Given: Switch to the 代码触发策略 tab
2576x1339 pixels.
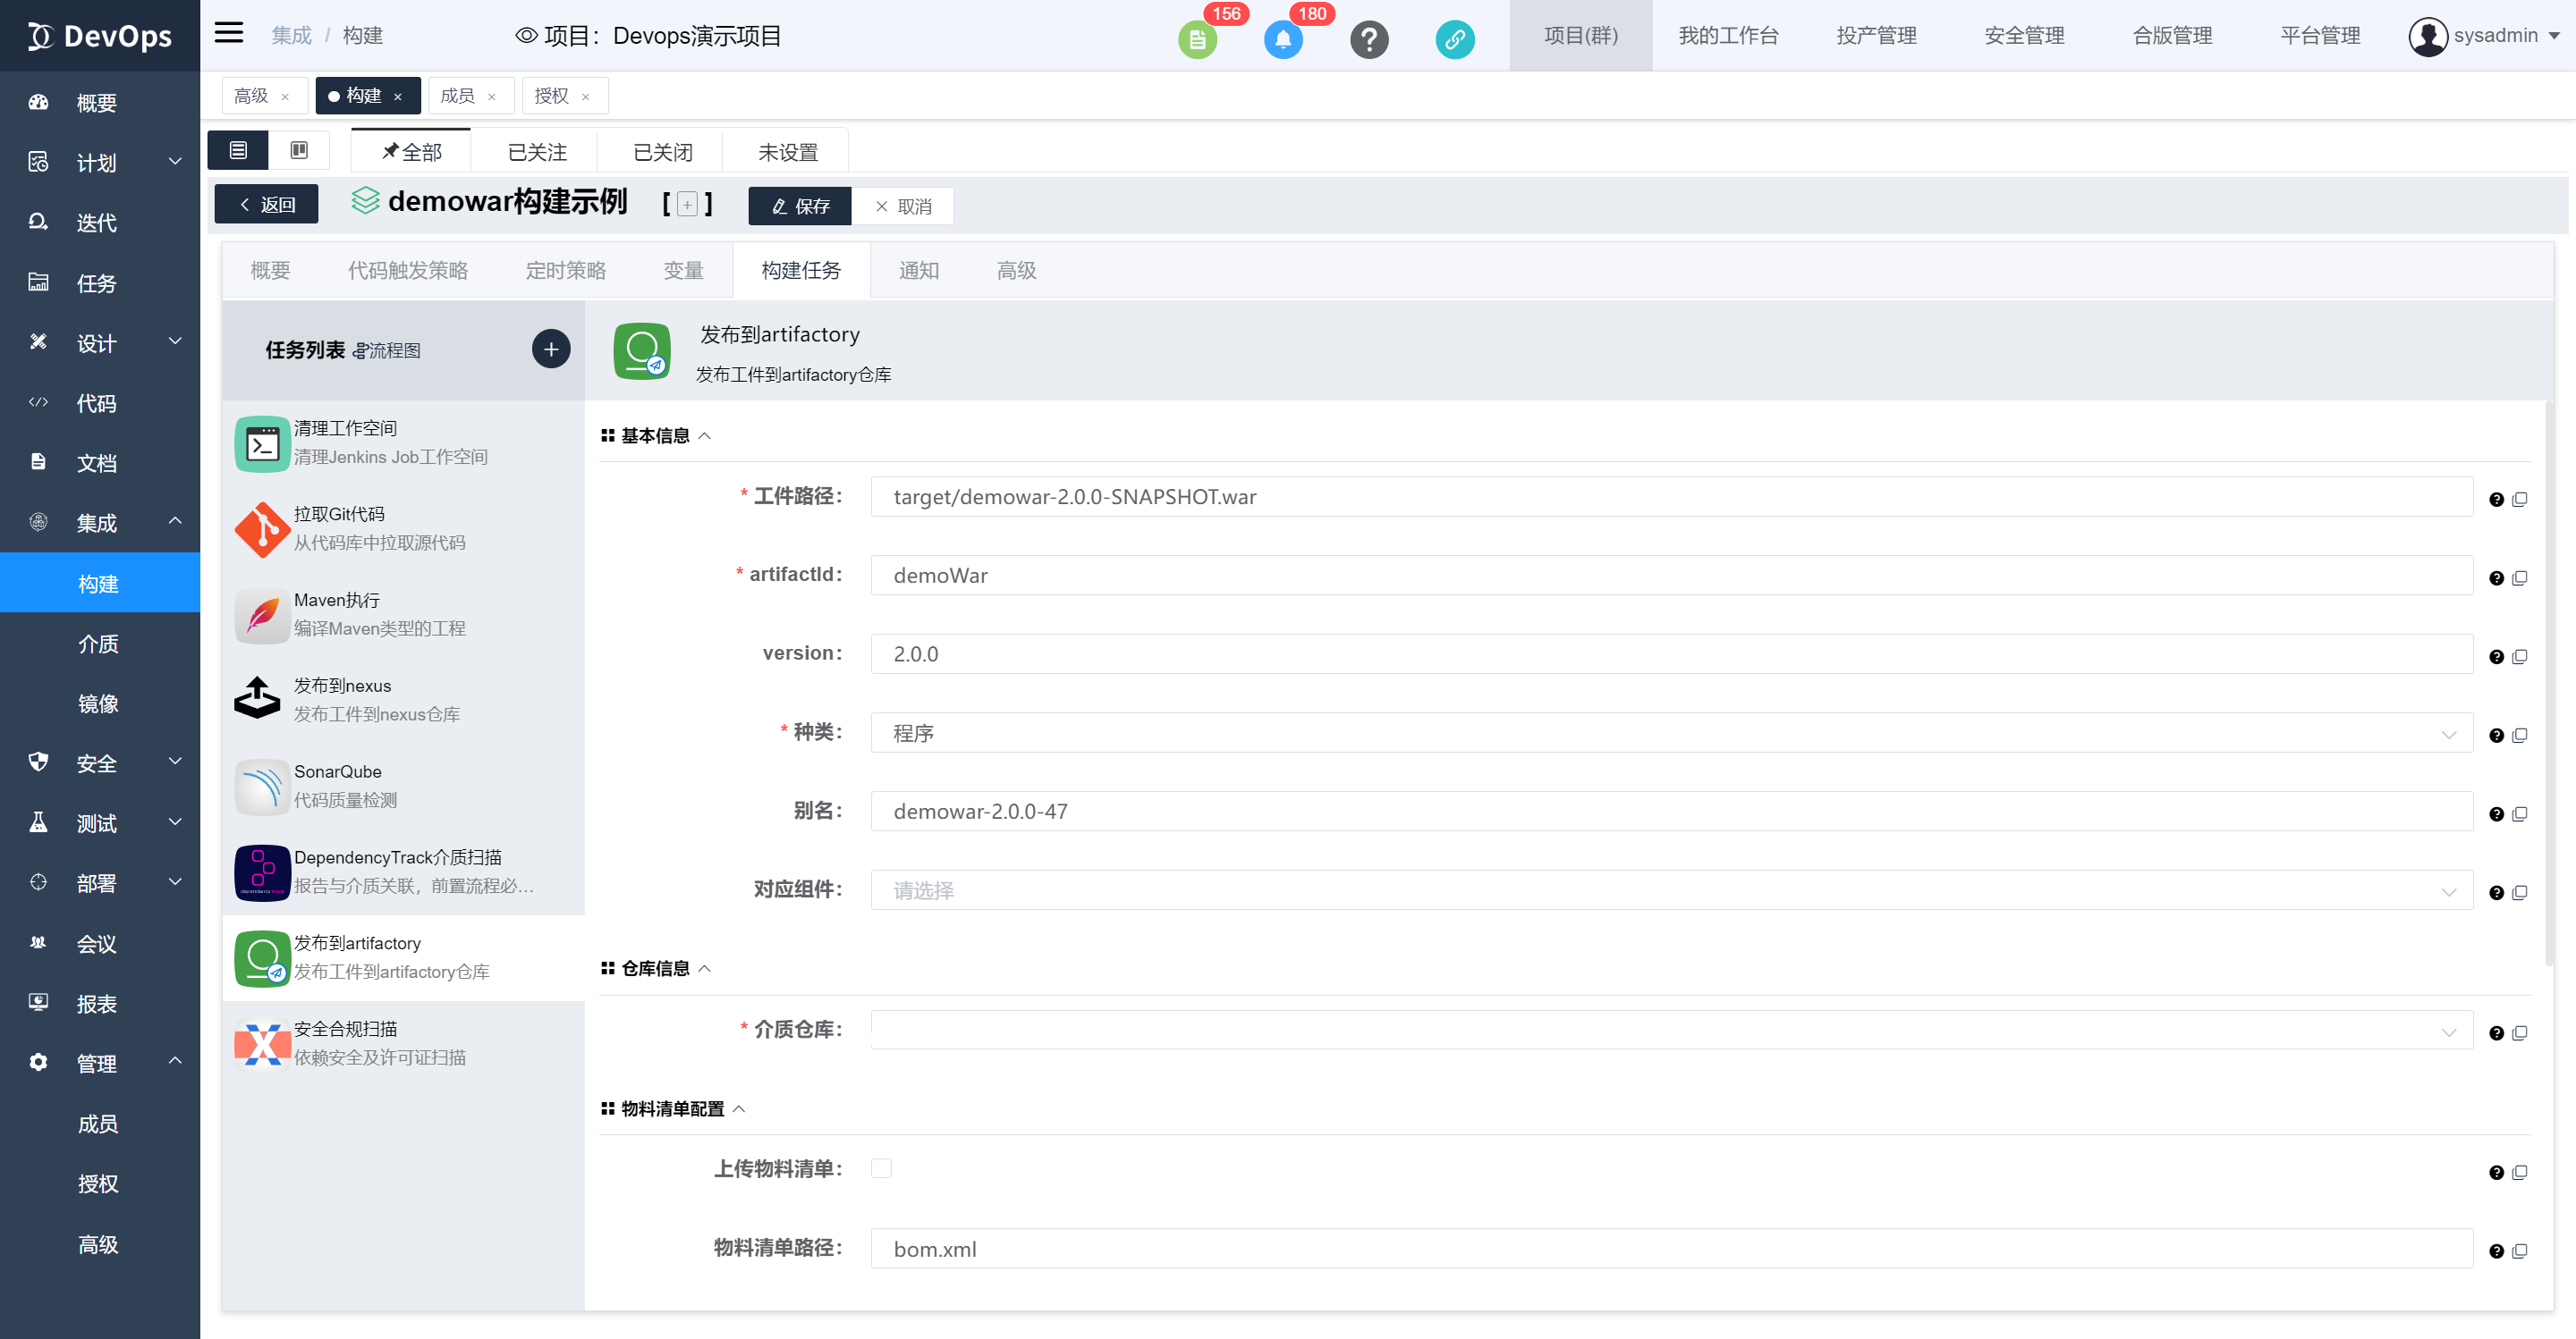Looking at the screenshot, I should [x=407, y=271].
